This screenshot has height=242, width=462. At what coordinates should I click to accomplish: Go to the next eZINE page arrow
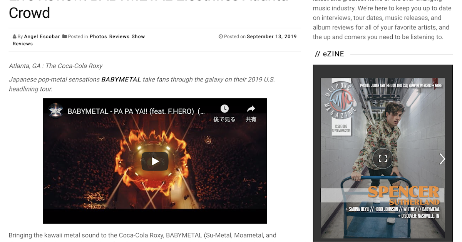pyautogui.click(x=442, y=159)
